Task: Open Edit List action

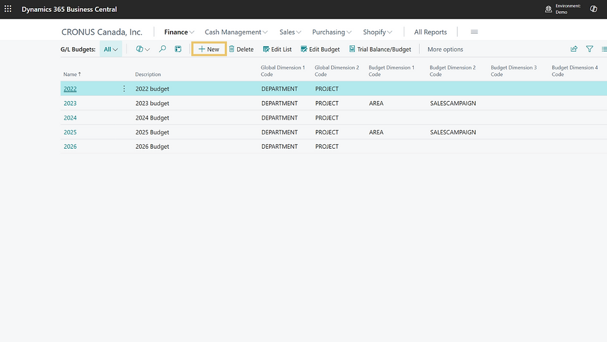Action: [277, 49]
